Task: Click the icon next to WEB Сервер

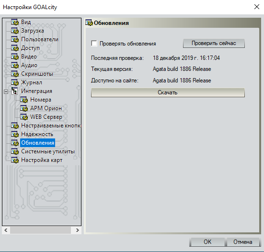Action: pyautogui.click(x=24, y=117)
